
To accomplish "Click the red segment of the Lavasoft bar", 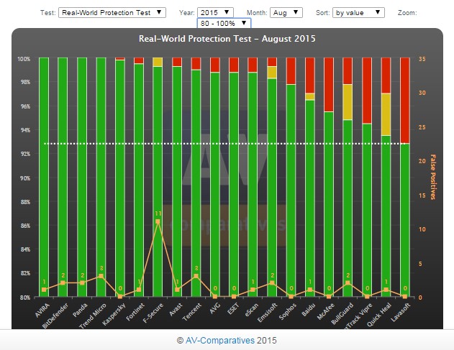I will tap(405, 101).
